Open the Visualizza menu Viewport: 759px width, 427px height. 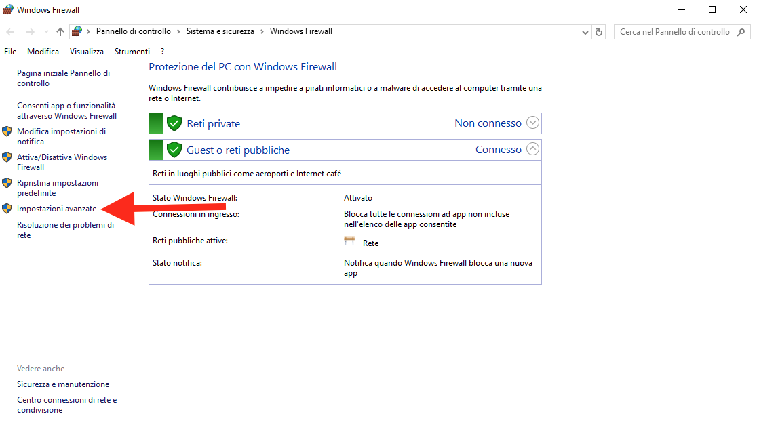point(87,52)
